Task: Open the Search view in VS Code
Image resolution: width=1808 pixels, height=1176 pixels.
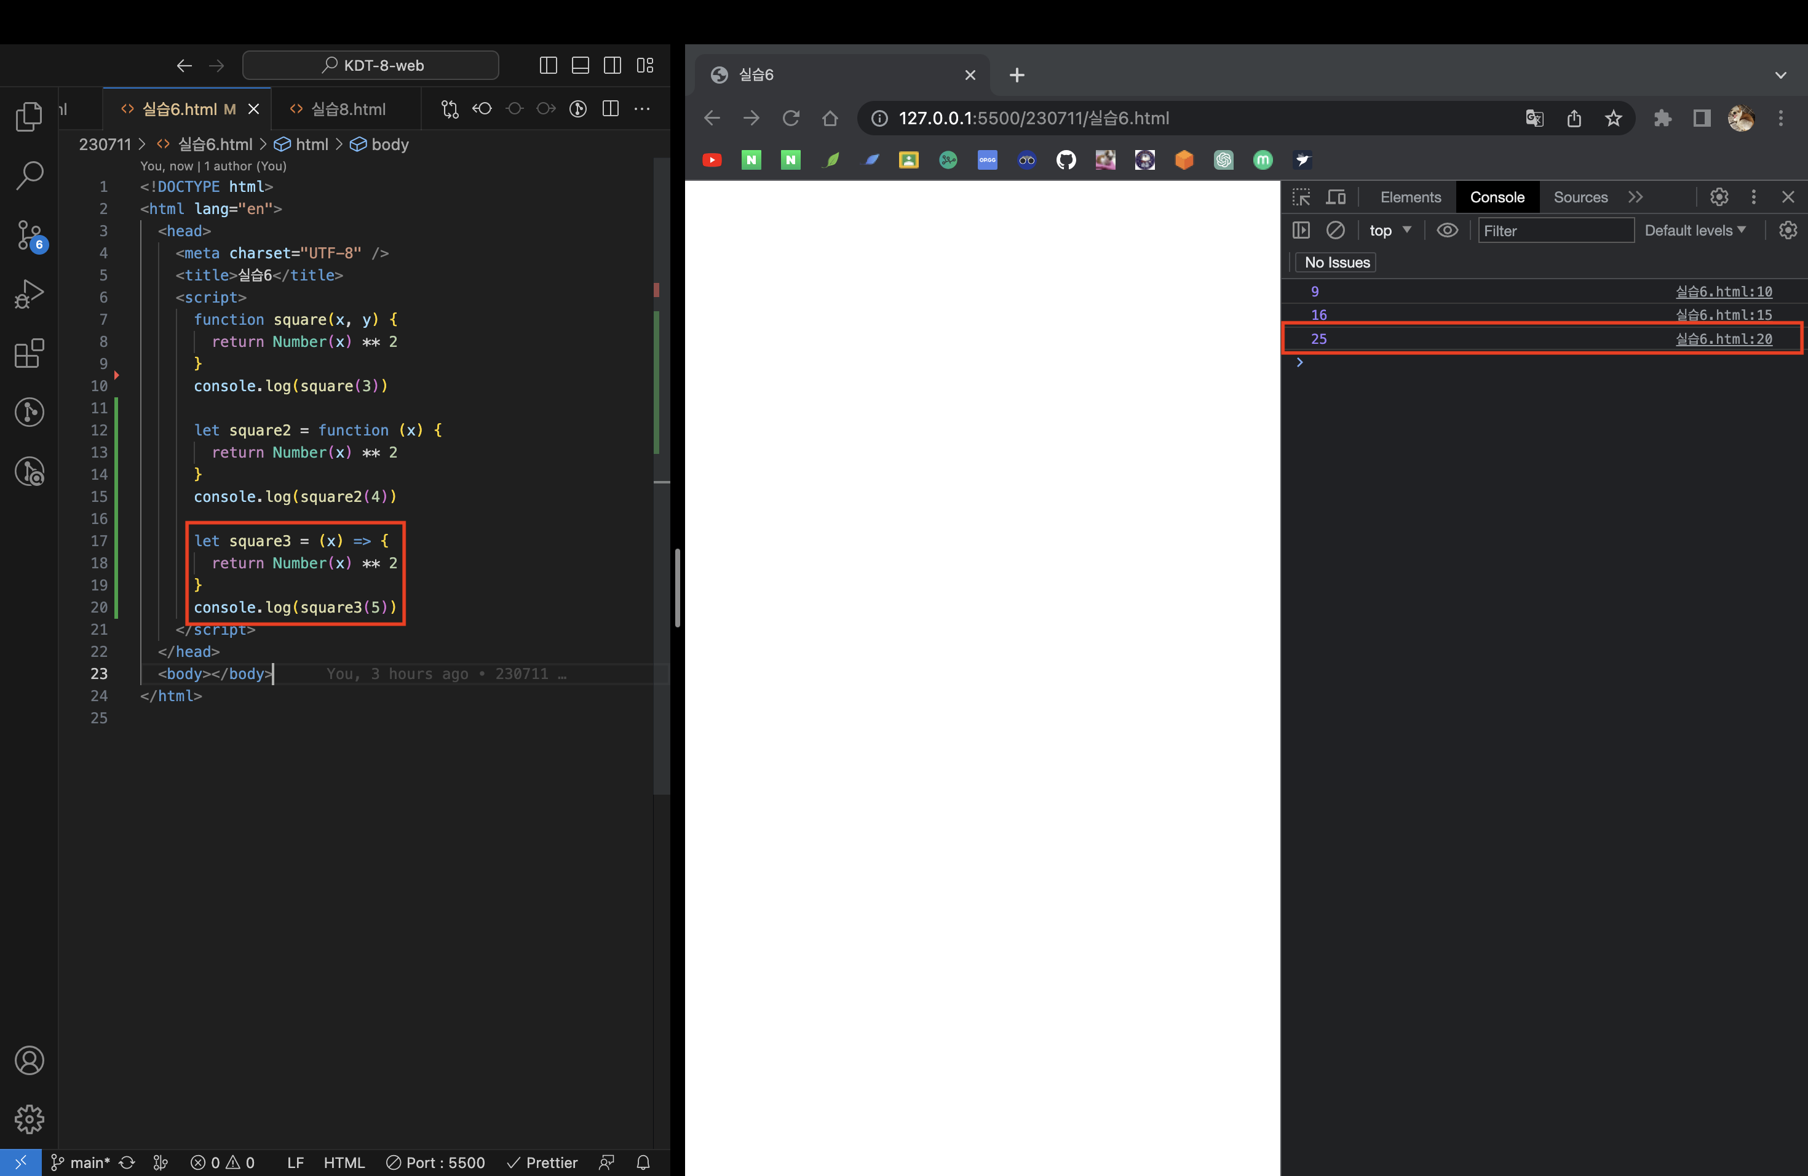Action: coord(29,175)
